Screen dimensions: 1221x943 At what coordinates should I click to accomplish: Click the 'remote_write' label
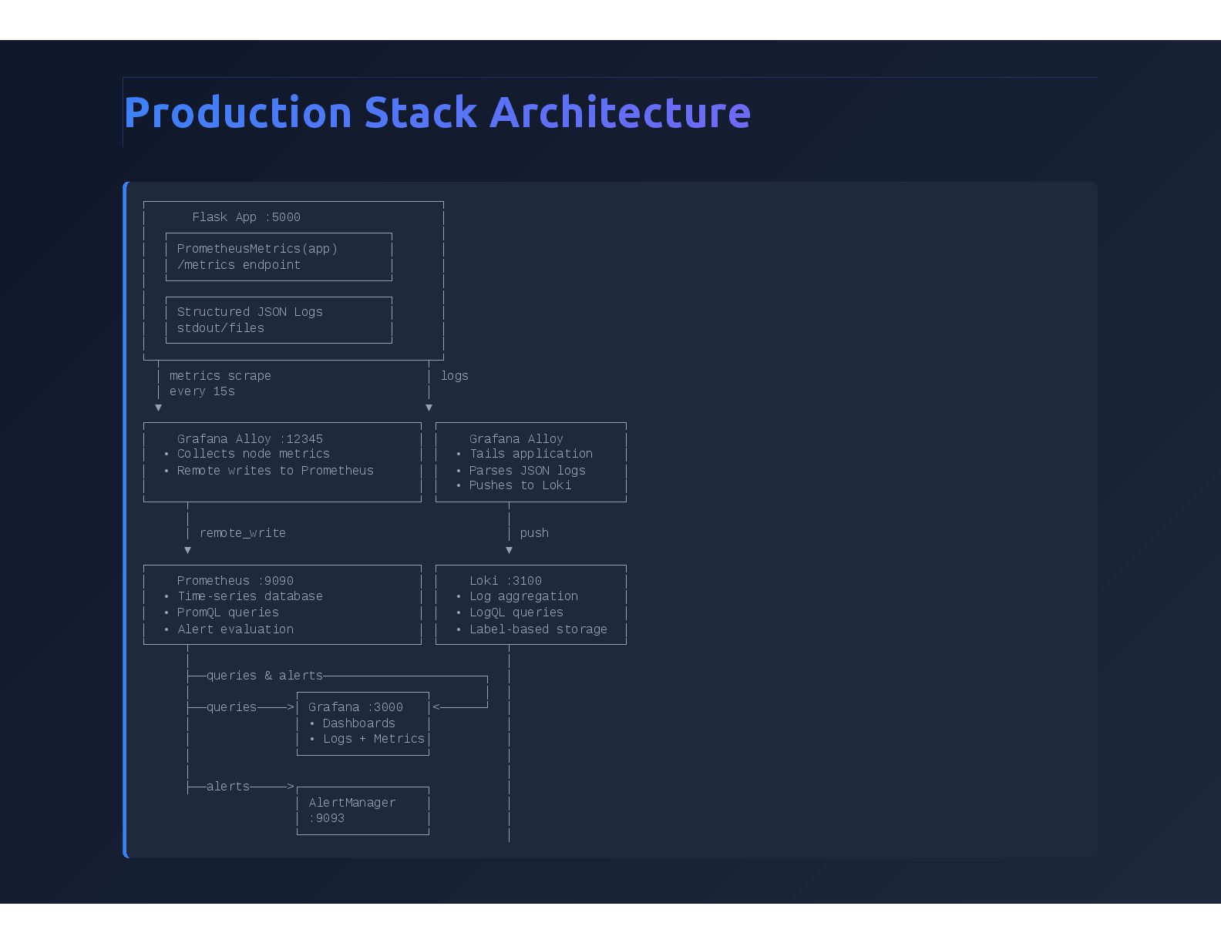click(242, 533)
